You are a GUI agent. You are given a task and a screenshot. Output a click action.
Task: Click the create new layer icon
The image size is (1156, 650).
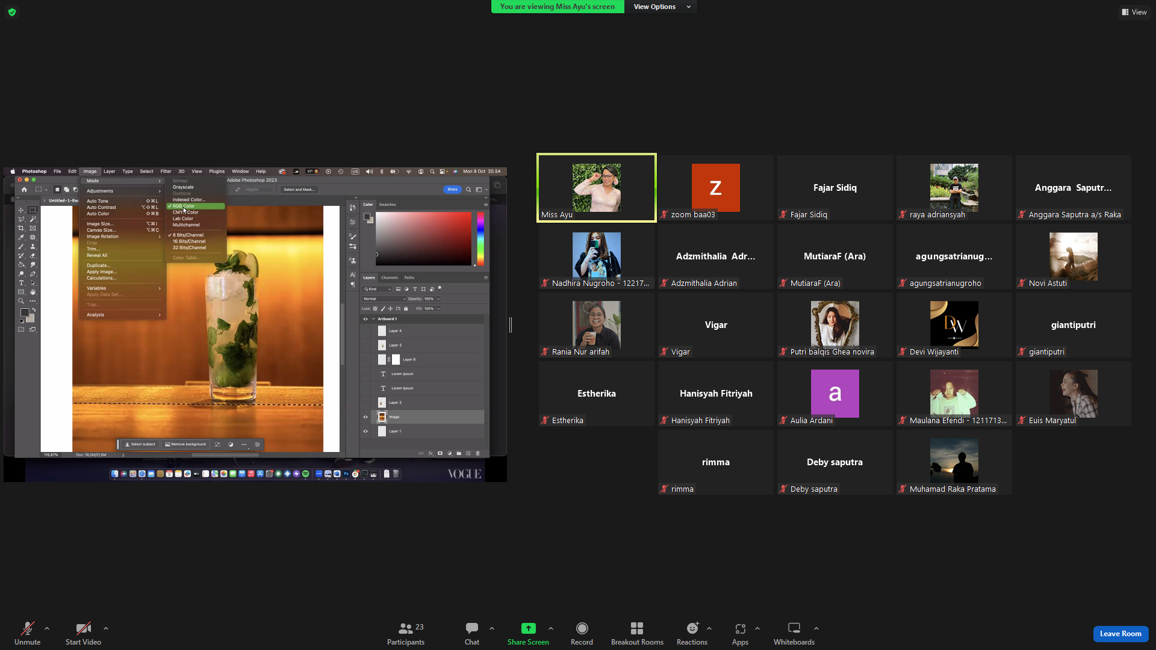pyautogui.click(x=468, y=453)
